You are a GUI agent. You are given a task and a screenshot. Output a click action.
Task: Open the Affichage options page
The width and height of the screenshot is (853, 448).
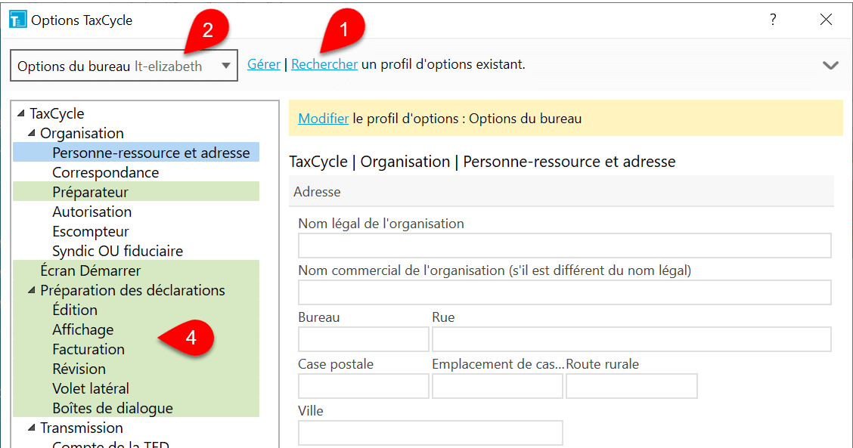coord(136,329)
